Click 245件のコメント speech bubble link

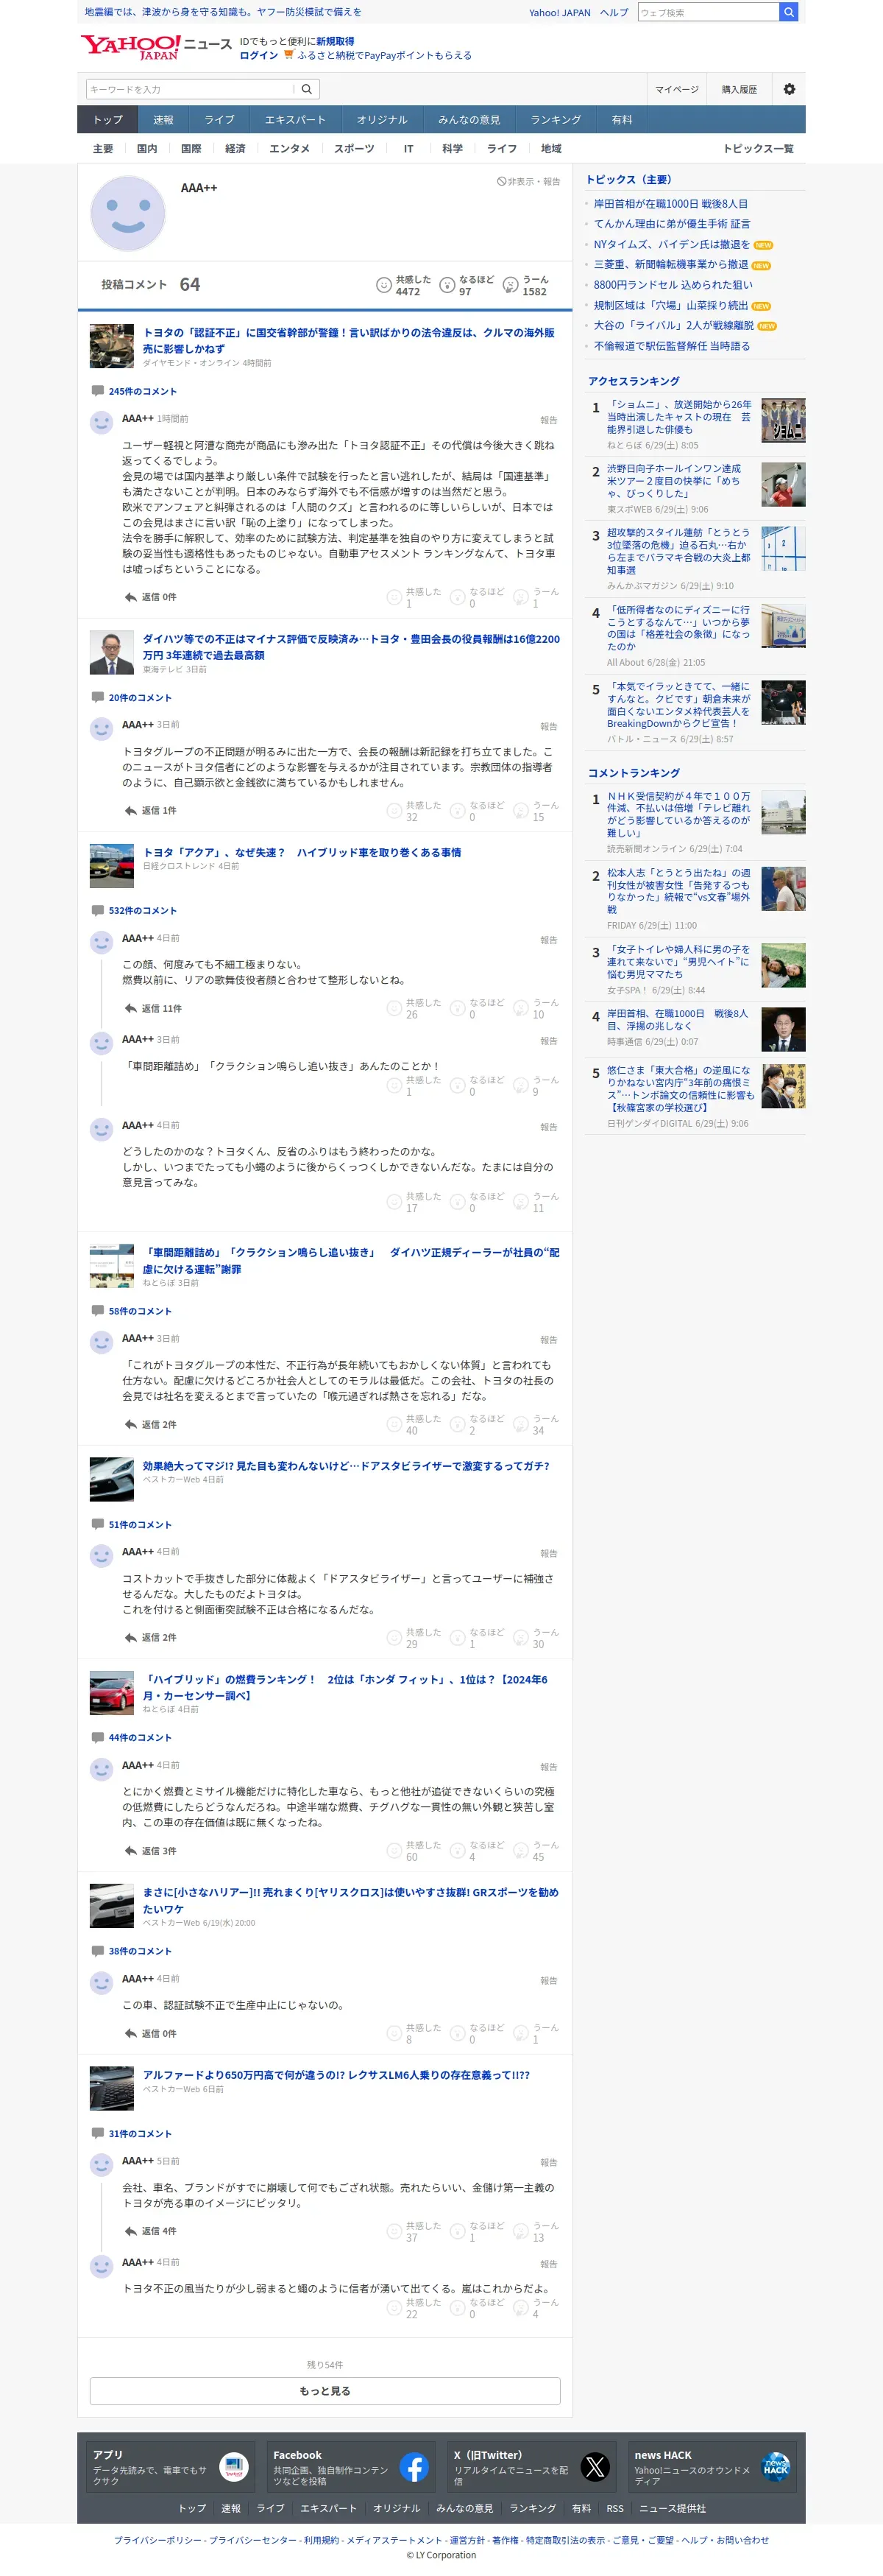[134, 391]
